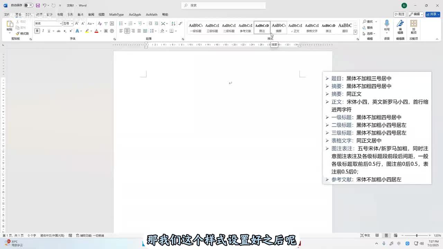Click the Center alignment icon

pos(127,31)
